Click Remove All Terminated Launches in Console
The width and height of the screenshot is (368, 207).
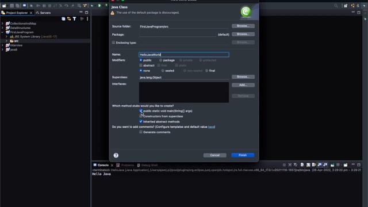[x=296, y=165]
